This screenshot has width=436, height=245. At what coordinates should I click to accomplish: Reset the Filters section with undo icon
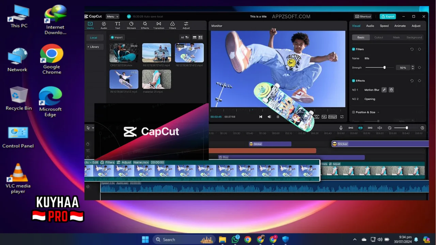click(412, 49)
